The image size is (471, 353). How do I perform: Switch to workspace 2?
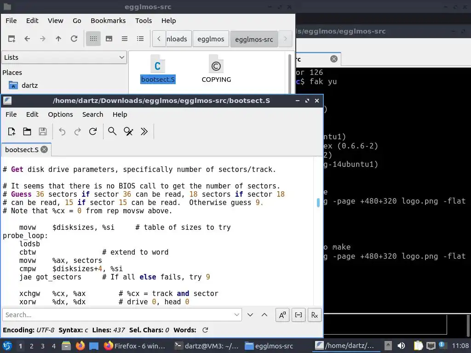(32, 346)
